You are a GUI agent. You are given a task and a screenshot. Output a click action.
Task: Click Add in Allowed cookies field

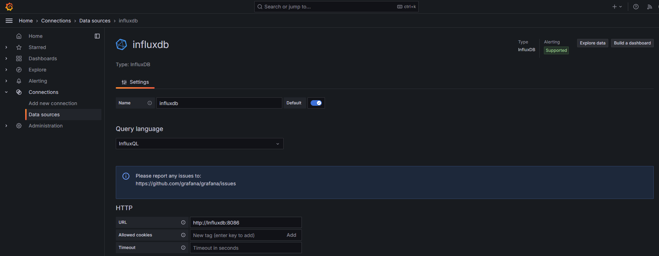[291, 235]
